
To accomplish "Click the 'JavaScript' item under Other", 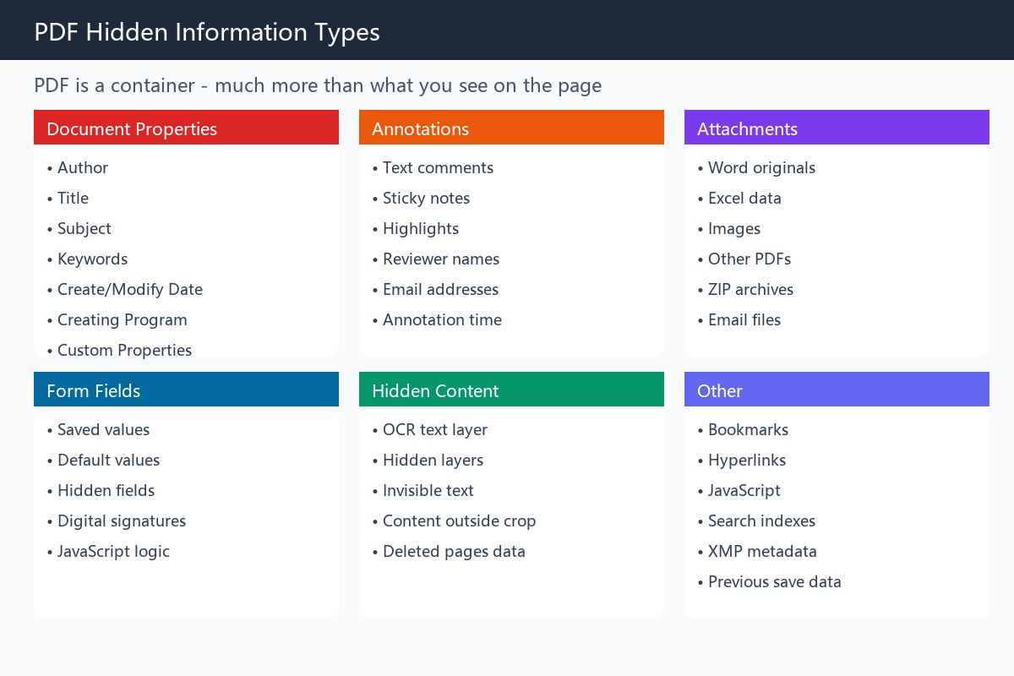I will coord(739,490).
